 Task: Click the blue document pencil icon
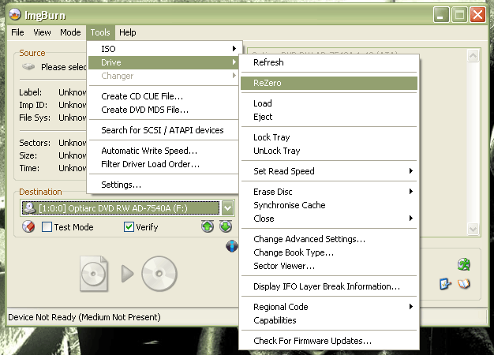point(445,284)
